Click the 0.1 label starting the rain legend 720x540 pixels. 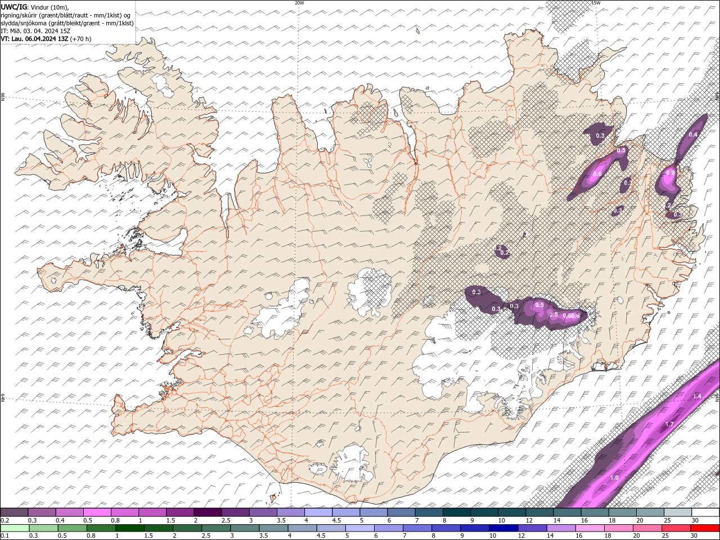[x=4, y=535]
